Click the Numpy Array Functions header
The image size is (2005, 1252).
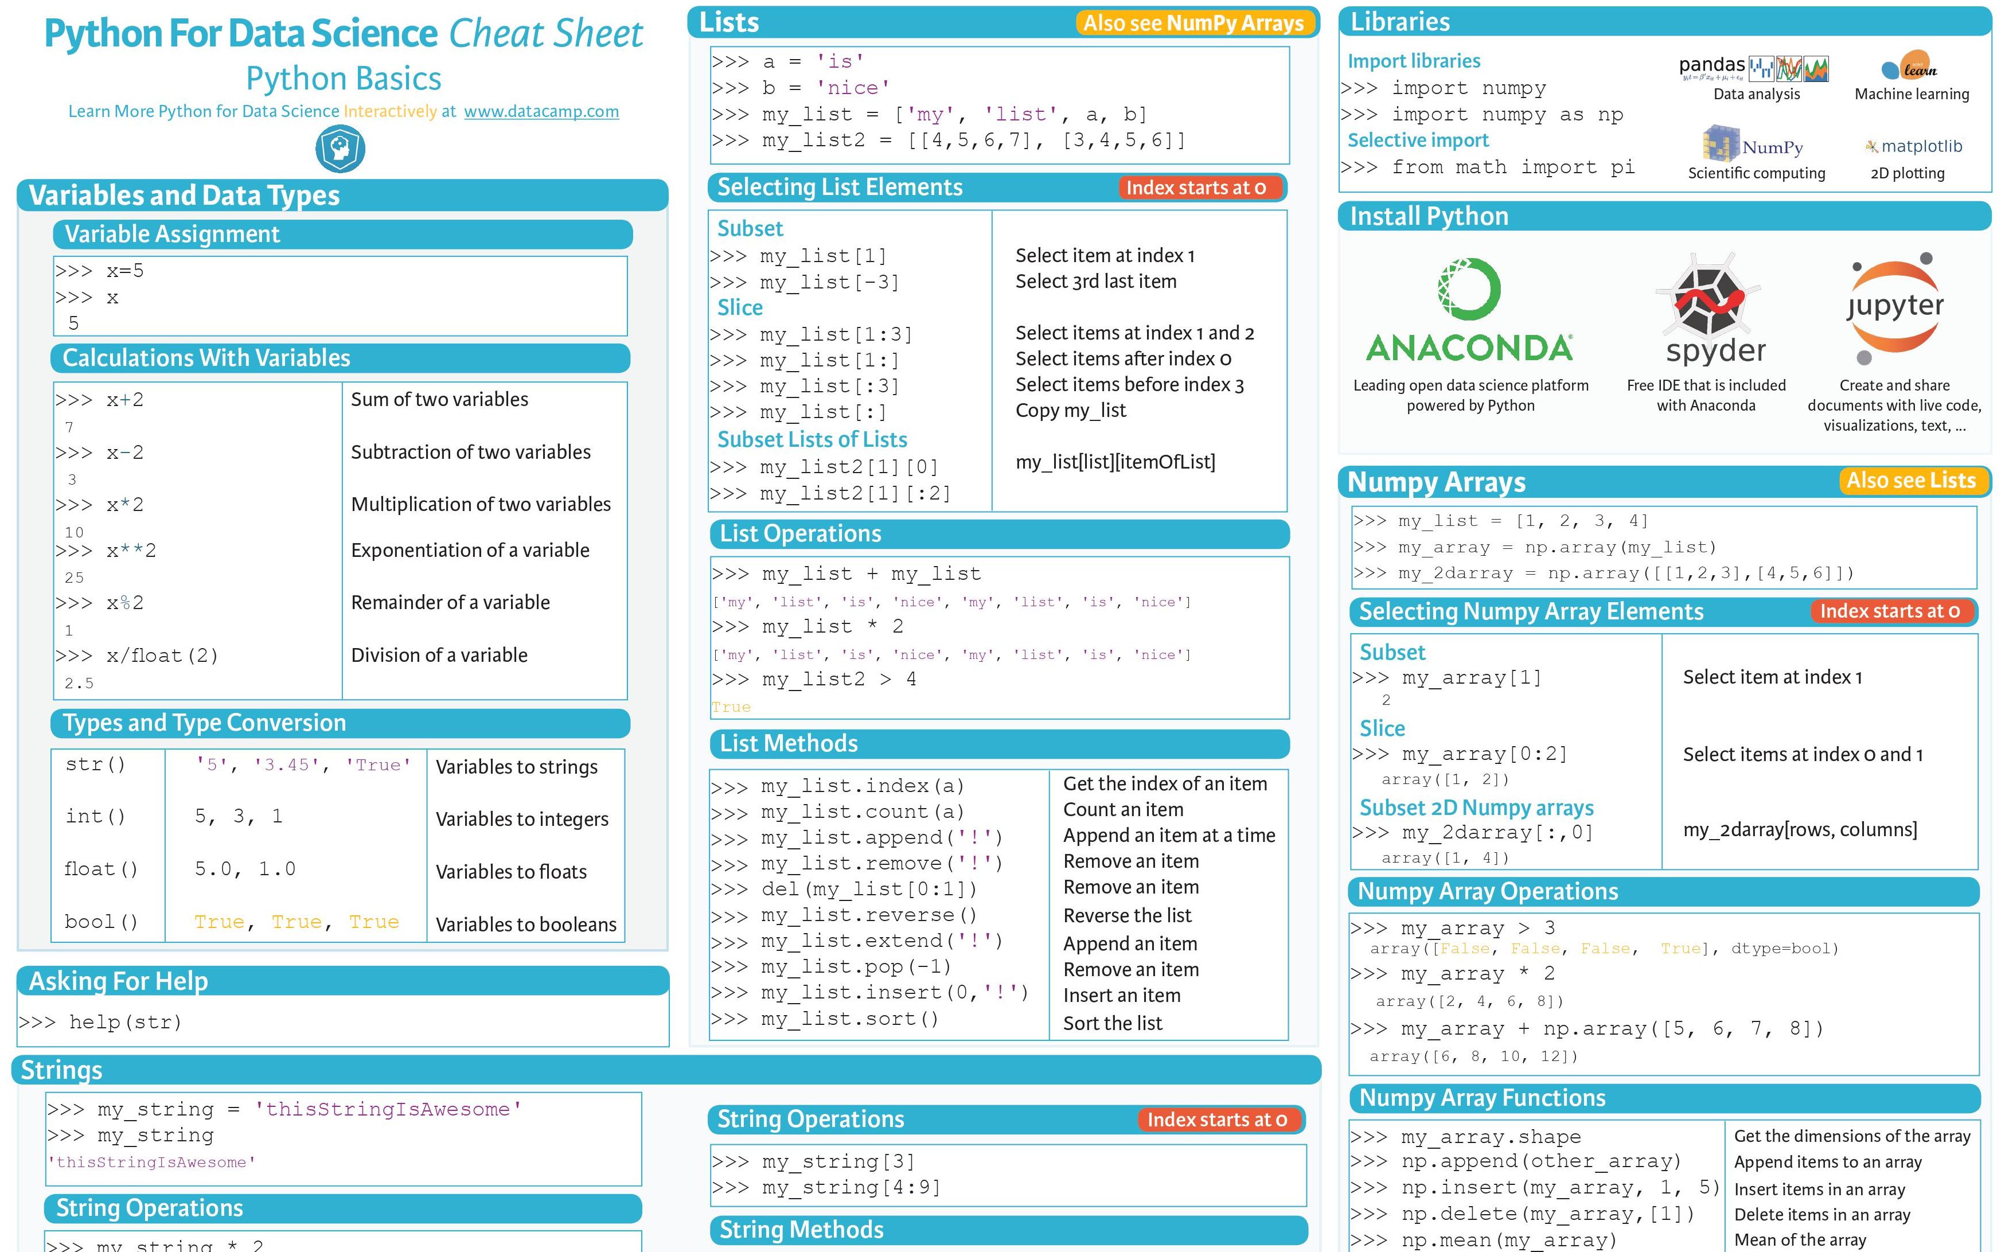point(1482,1098)
